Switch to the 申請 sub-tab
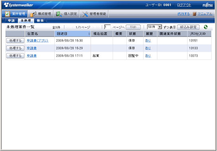The height and width of the screenshot is (151, 217). click(x=11, y=21)
